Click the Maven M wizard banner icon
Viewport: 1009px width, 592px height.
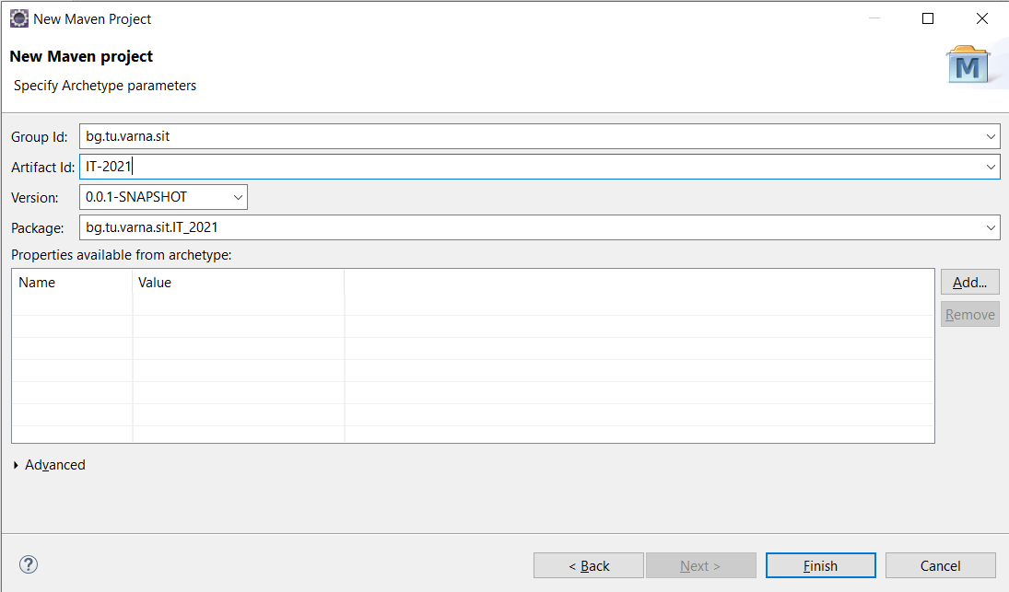pos(968,65)
